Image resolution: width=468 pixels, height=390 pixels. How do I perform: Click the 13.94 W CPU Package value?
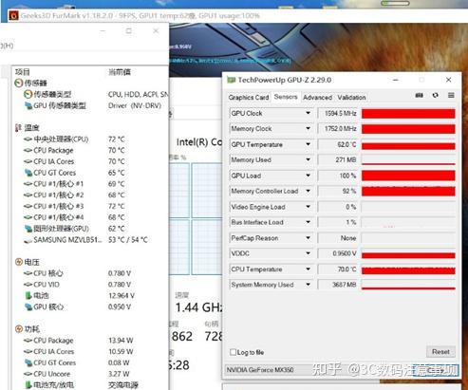click(121, 341)
